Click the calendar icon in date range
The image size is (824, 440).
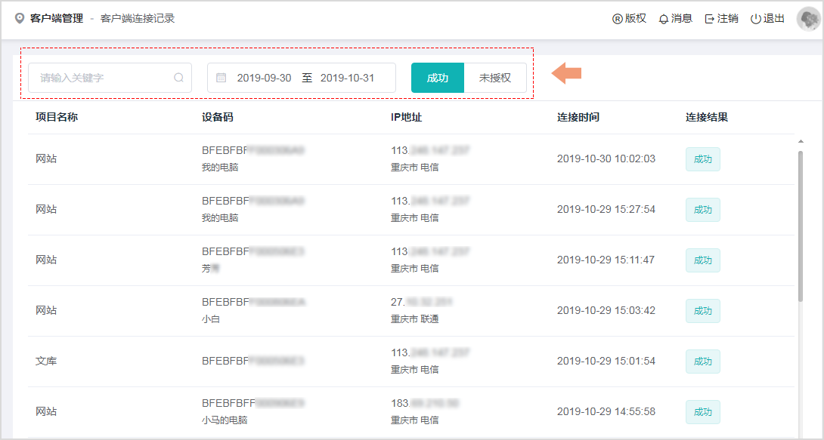[221, 78]
